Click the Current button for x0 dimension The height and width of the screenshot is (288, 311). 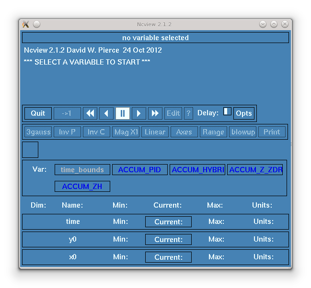(x=168, y=257)
